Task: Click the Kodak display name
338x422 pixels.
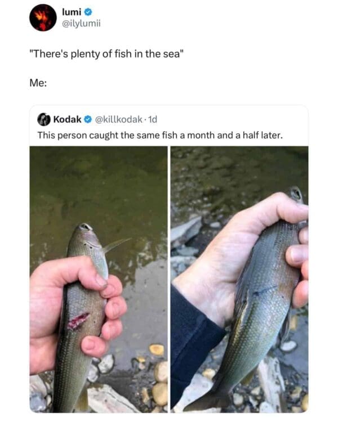Action: pos(67,119)
